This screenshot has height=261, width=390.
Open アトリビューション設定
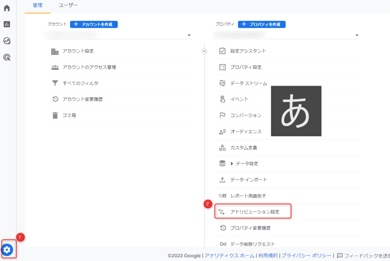(x=254, y=212)
